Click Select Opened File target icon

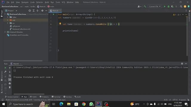click(x=30, y=11)
